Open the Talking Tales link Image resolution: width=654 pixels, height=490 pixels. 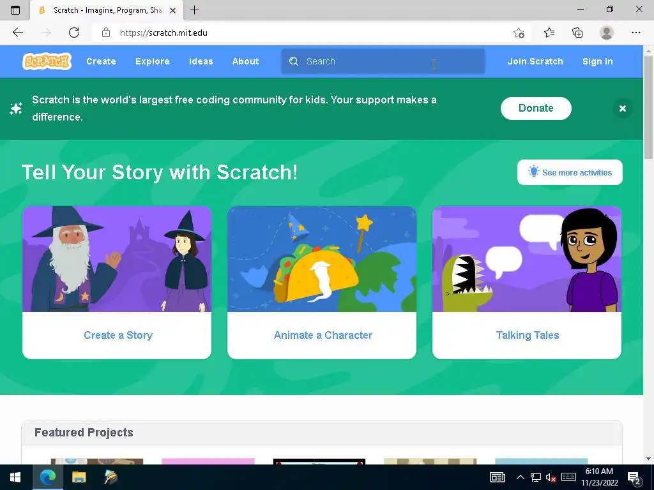(527, 335)
